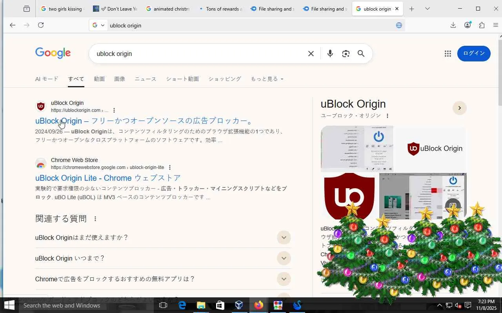The image size is (502, 313).
Task: Start Google voice search
Action: 330,54
